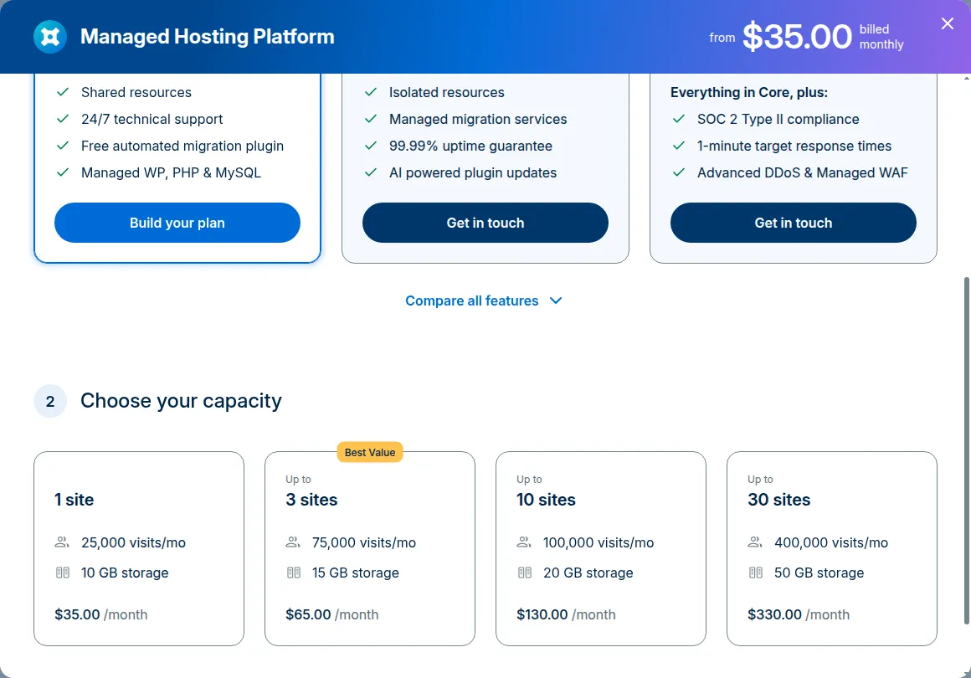Image resolution: width=971 pixels, height=678 pixels.
Task: Click the checkmark beside Isolated resources
Action: (x=371, y=92)
